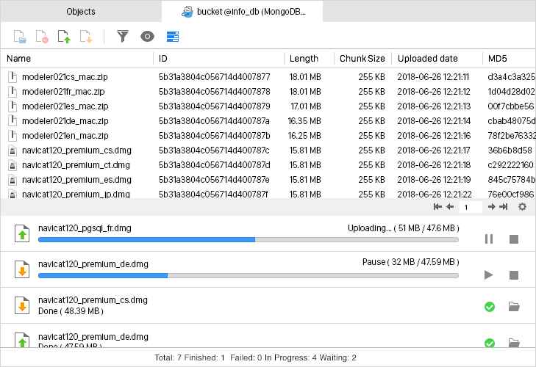Toggle the blue transfer list panel button

coord(173,37)
